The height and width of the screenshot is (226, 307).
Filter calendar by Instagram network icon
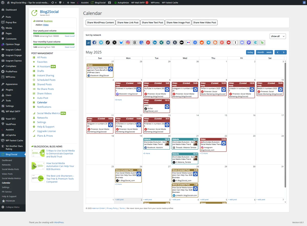(x=128, y=43)
